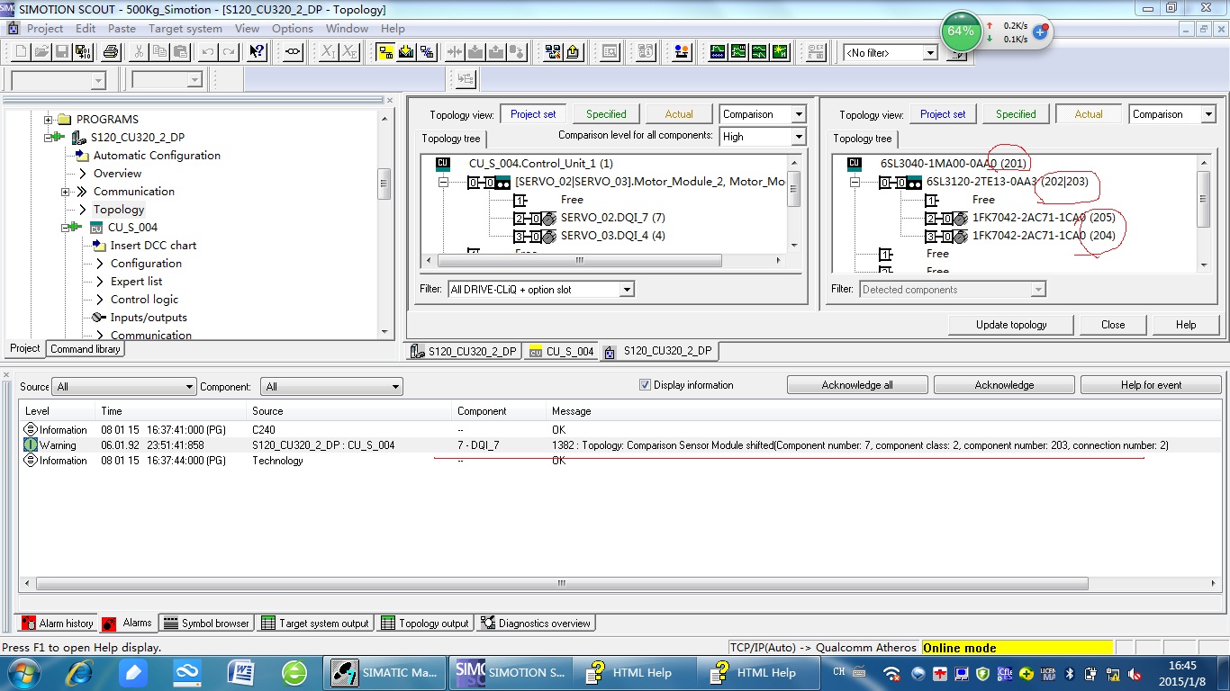The image size is (1230, 691).
Task: Switch to the Alarm history tab
Action: [57, 624]
